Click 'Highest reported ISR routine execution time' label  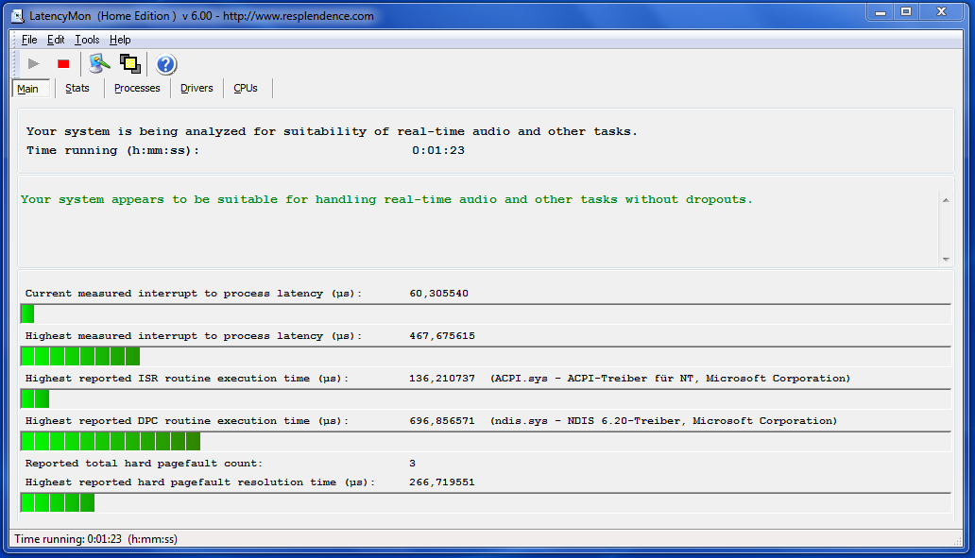pyautogui.click(x=187, y=378)
